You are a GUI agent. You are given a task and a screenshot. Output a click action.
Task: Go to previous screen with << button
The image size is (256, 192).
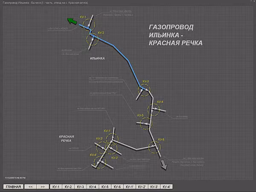point(30,186)
